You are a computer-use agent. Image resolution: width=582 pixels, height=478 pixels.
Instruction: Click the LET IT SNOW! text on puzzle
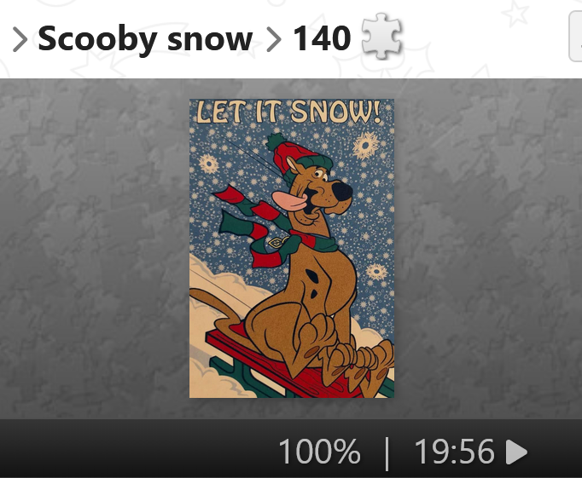tap(289, 112)
